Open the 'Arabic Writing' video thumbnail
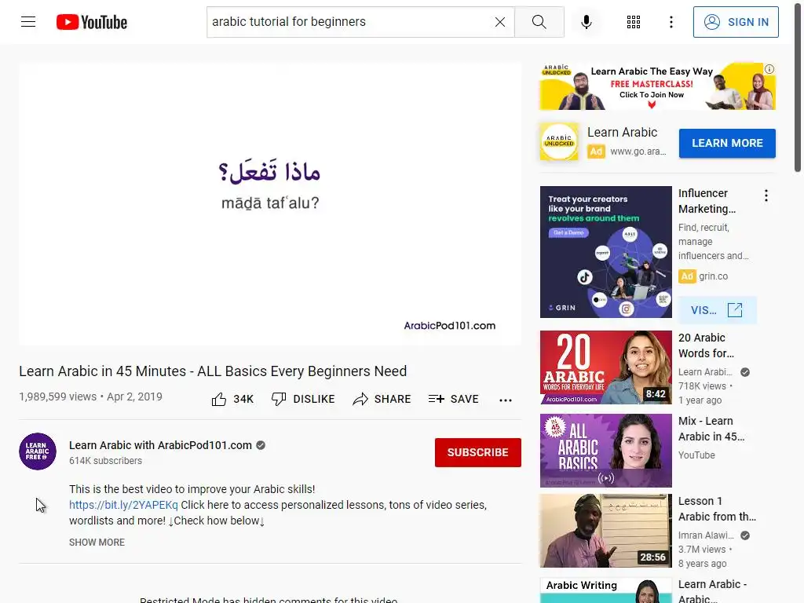 tap(605, 590)
